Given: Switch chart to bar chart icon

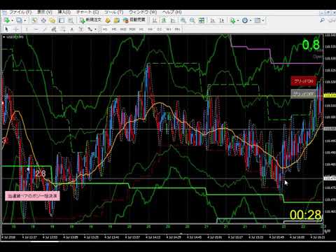Looking at the screenshot, I should coord(155,20).
